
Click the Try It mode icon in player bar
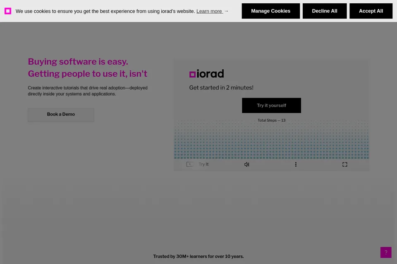click(189, 165)
